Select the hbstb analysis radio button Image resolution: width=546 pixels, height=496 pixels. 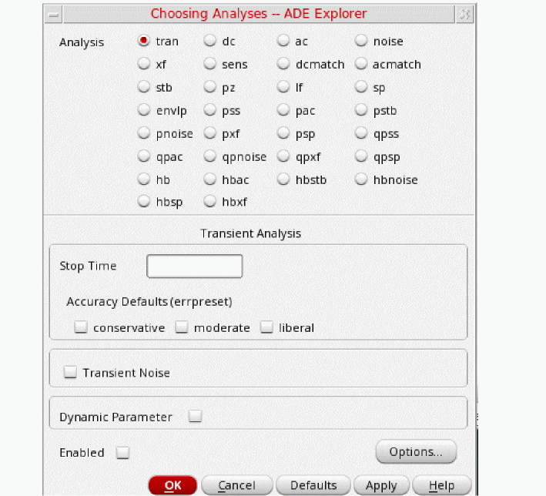coord(283,179)
